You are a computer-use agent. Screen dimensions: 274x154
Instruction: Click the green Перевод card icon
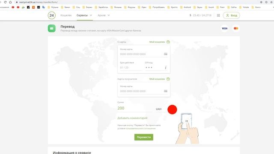(52, 28)
